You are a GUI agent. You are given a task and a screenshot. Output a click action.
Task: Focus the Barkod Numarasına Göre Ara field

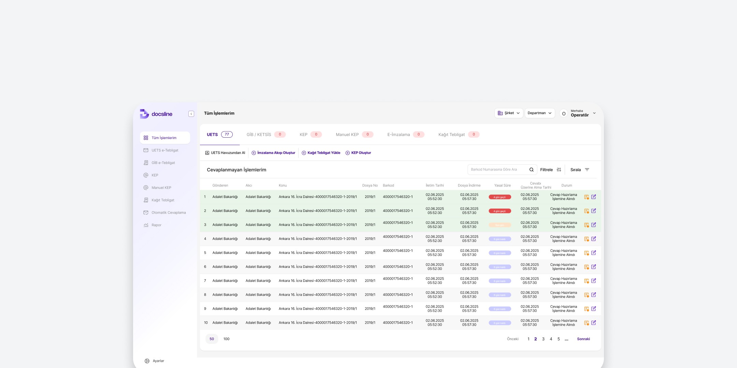pos(496,170)
